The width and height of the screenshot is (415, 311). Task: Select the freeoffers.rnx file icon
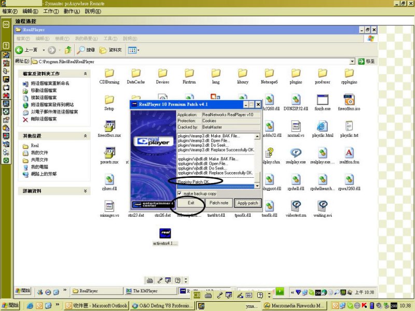tap(109, 126)
